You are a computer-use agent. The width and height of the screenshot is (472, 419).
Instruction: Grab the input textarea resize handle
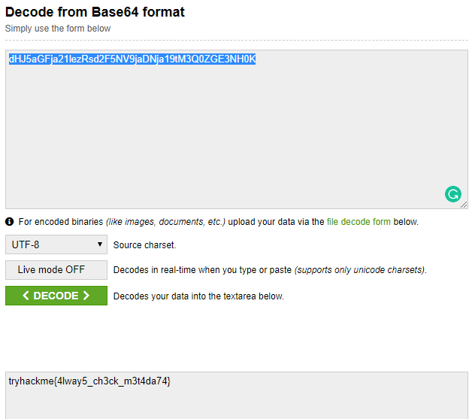click(x=463, y=205)
